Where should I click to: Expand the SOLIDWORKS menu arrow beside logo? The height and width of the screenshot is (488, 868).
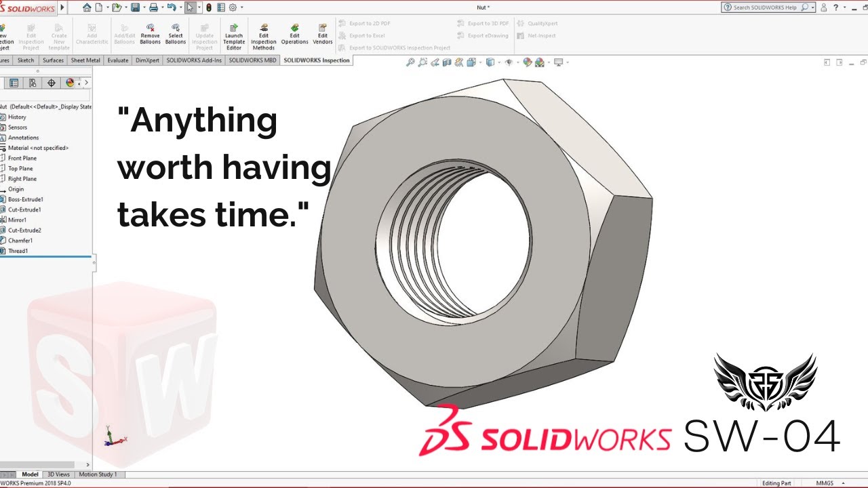(62, 7)
